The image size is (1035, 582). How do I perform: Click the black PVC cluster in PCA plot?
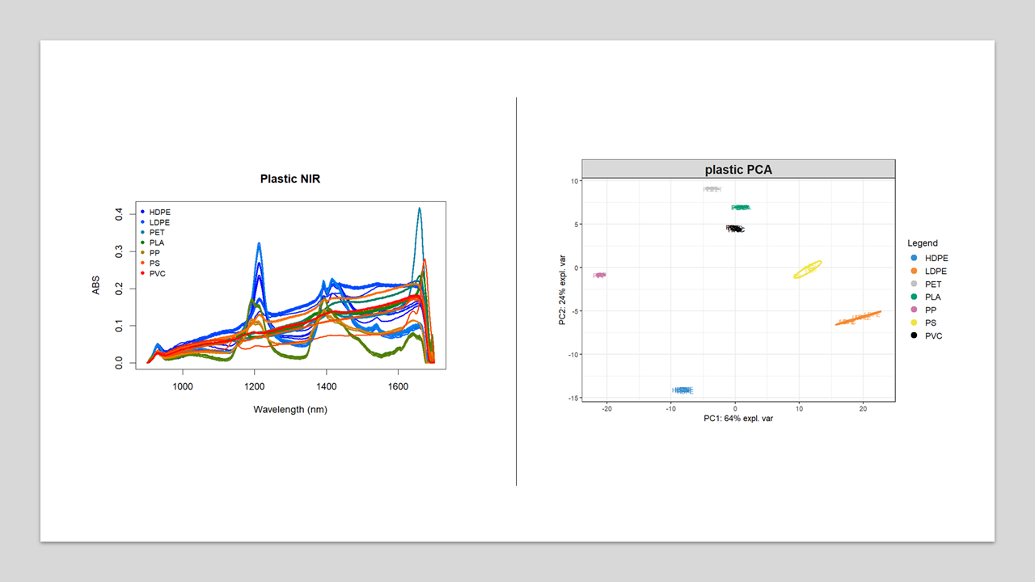coord(735,229)
